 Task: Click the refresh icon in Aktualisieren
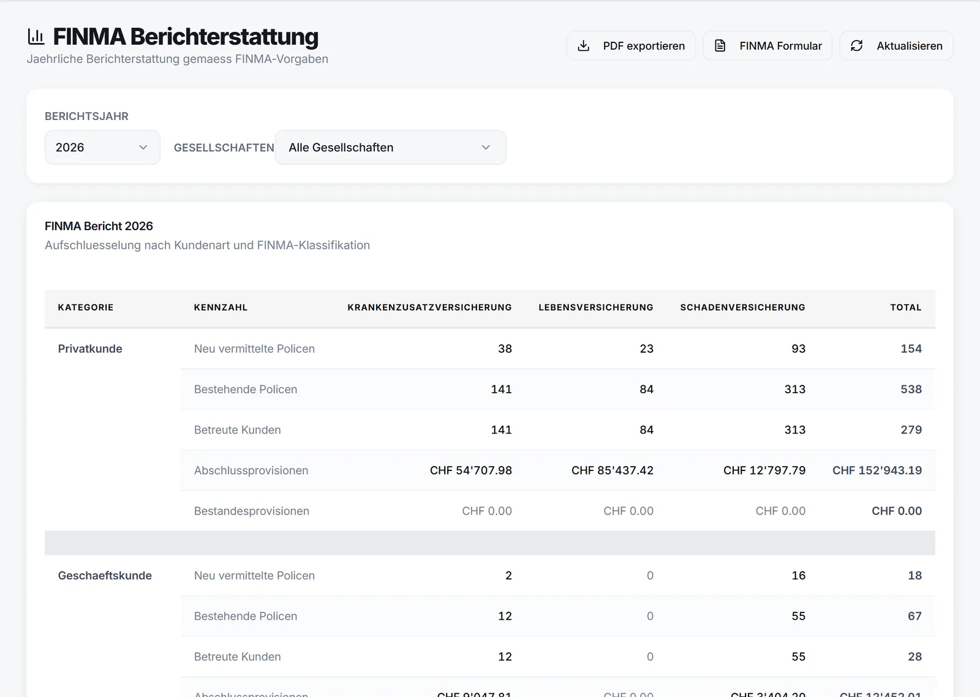pyautogui.click(x=857, y=46)
